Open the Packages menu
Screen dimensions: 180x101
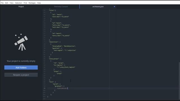pyautogui.click(x=32, y=3)
